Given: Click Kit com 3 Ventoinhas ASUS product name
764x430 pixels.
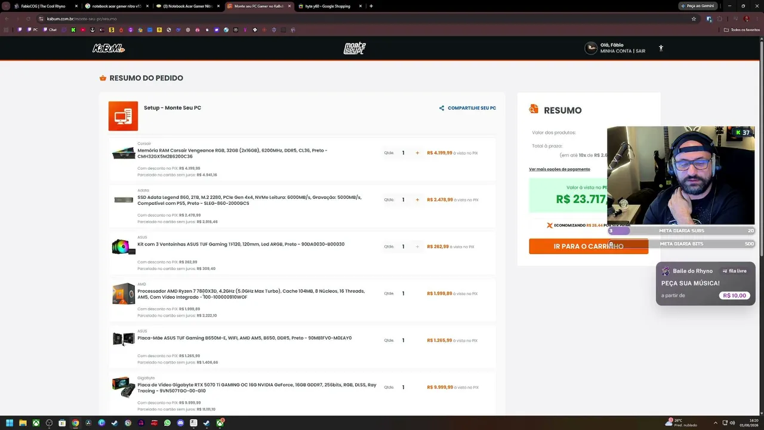Looking at the screenshot, I should 241,244.
